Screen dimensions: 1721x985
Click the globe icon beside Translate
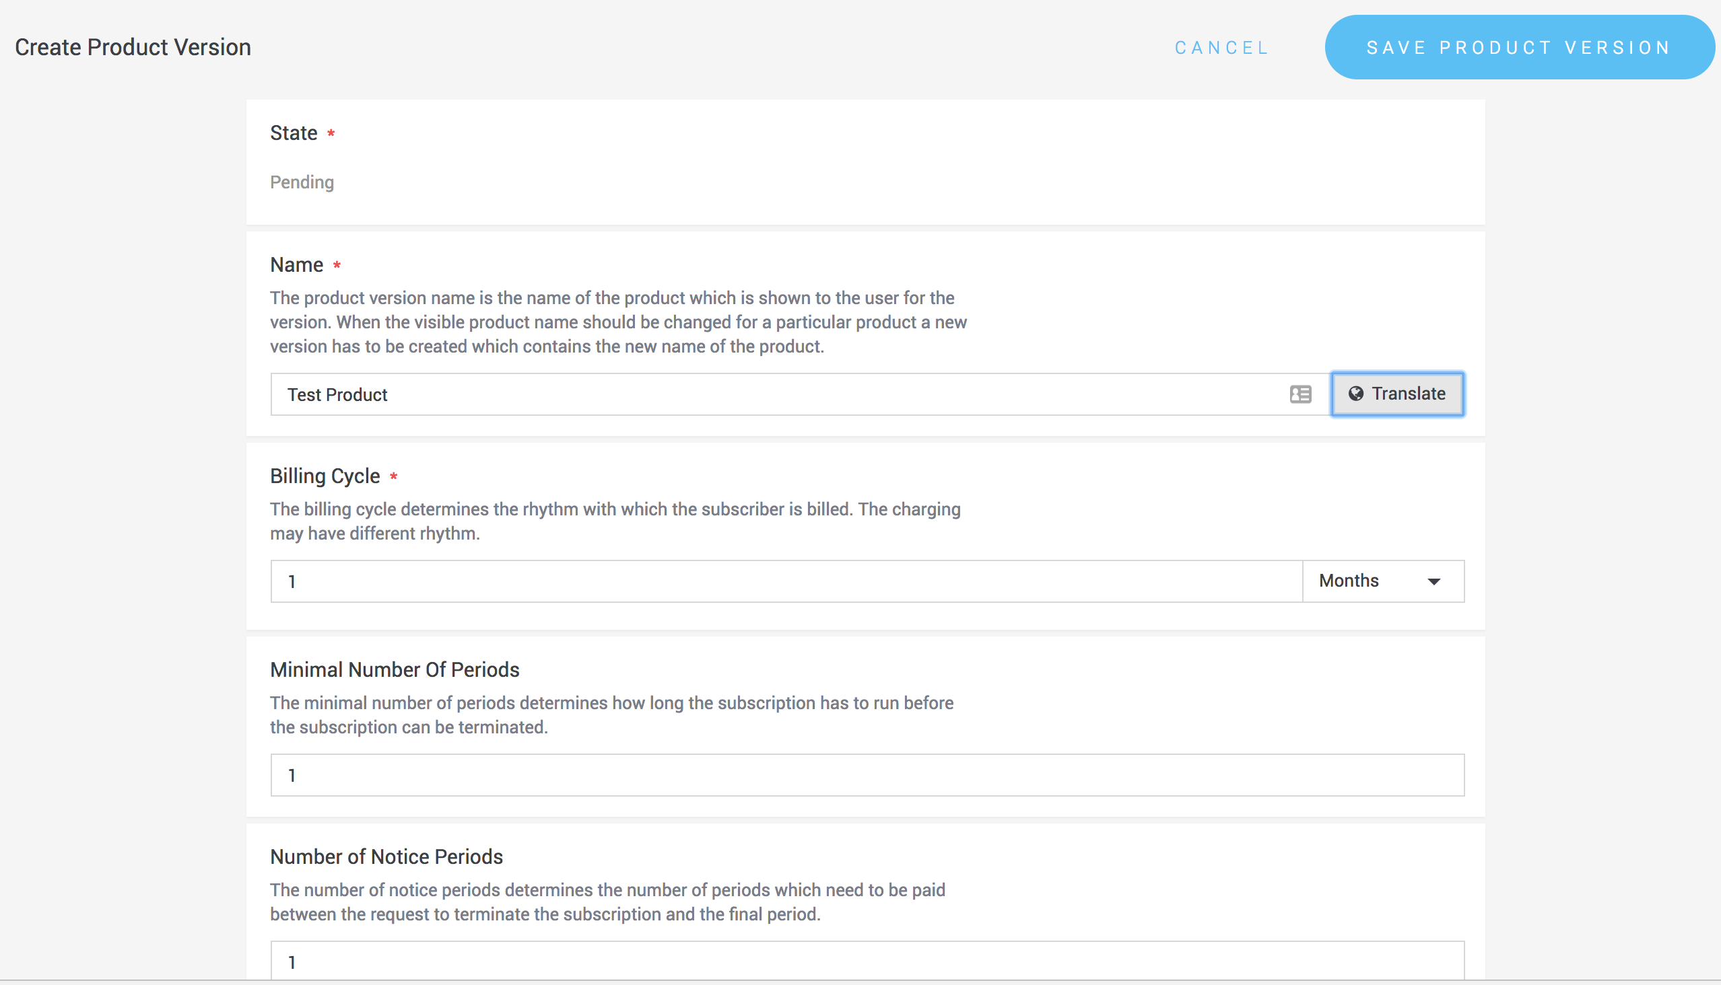1355,394
